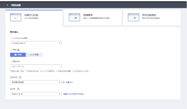This screenshot has height=109, width=187.
Task: Click the 基本信息 section heading
Action: pos(14,32)
